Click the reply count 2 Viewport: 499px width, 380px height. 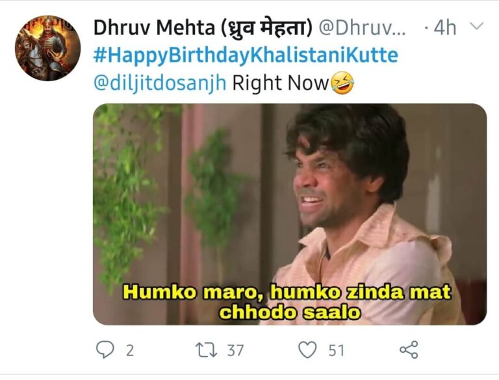(130, 350)
